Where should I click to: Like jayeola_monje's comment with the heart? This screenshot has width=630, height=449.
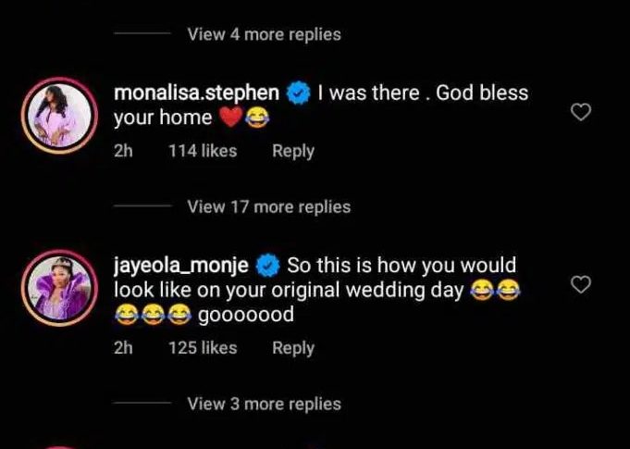click(x=580, y=284)
